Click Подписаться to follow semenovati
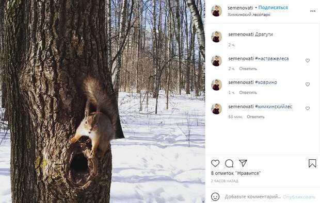This screenshot has width=320, height=203. [273, 8]
